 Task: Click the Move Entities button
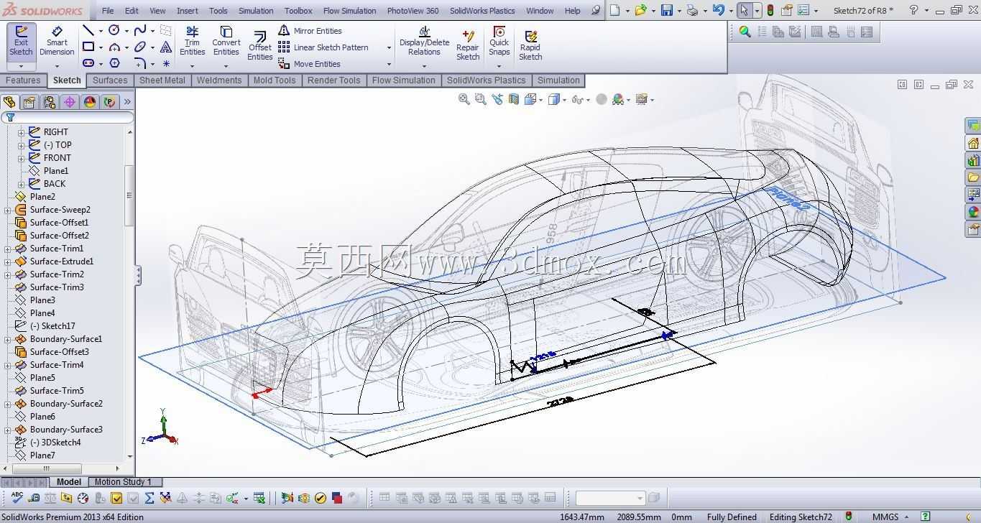(310, 64)
